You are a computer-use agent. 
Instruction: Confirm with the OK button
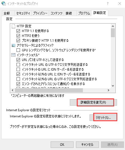(x=62, y=145)
